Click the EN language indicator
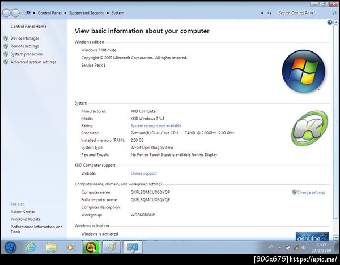This screenshot has width=340, height=265. pos(271,246)
